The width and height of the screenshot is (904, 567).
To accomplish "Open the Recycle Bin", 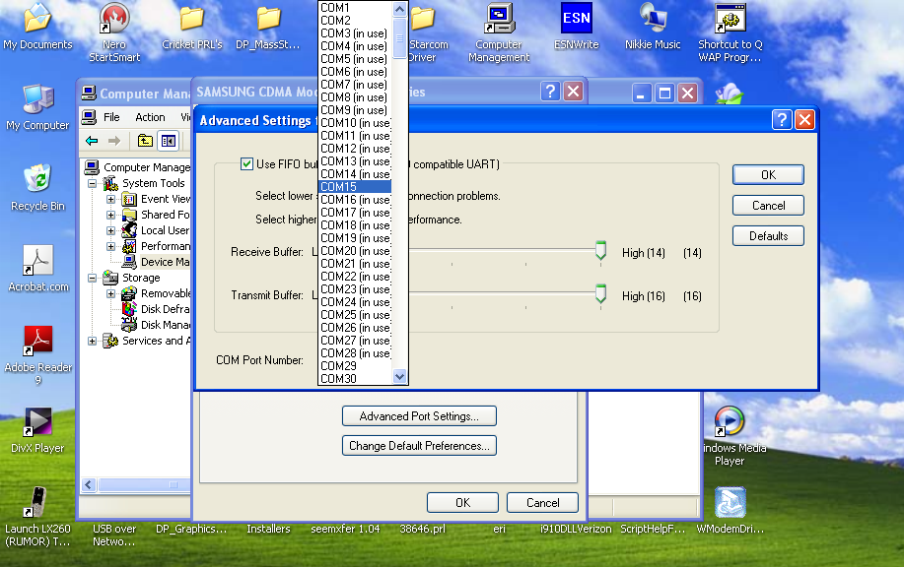I will click(37, 188).
